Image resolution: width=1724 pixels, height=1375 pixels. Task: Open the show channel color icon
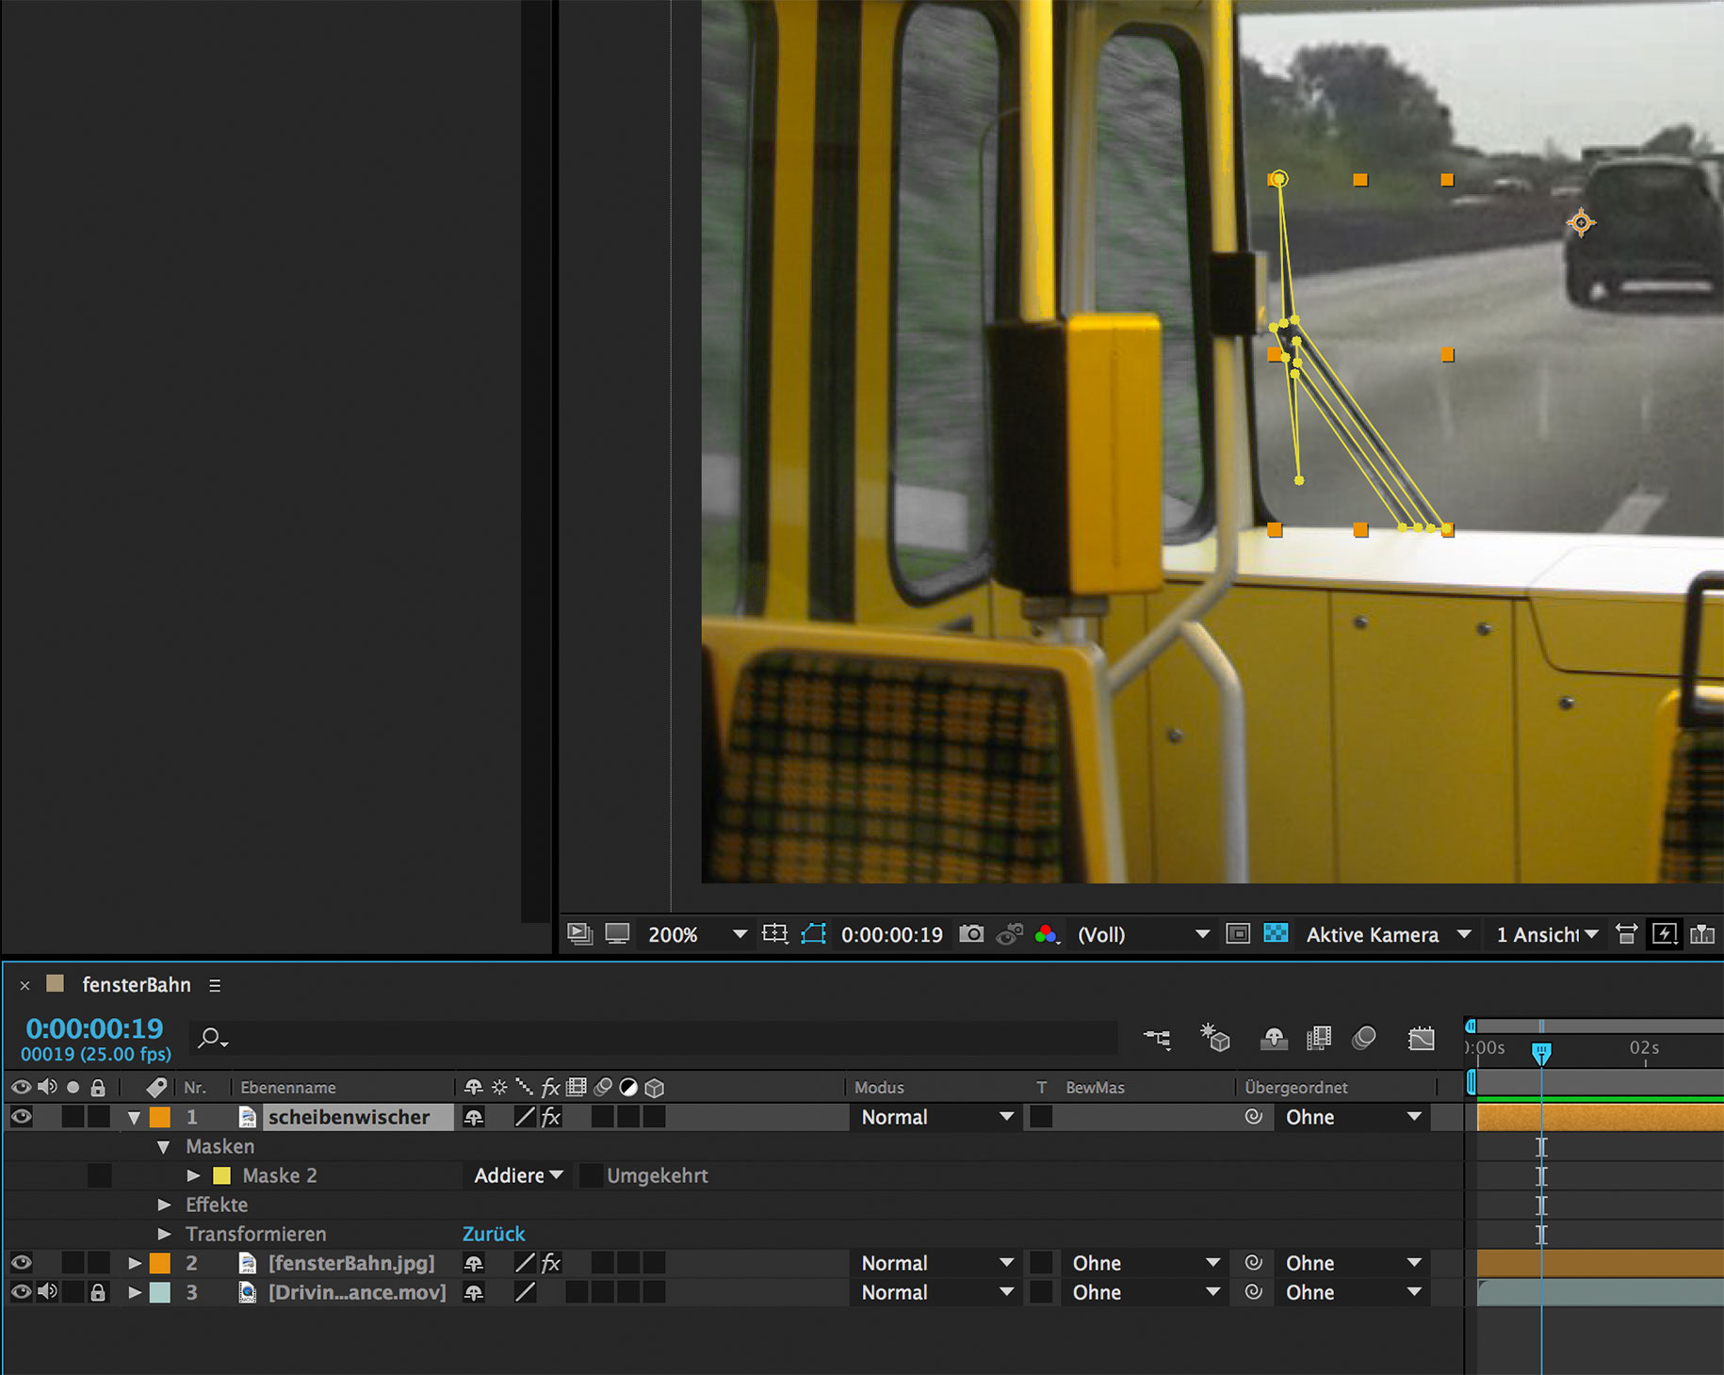[x=1046, y=934]
